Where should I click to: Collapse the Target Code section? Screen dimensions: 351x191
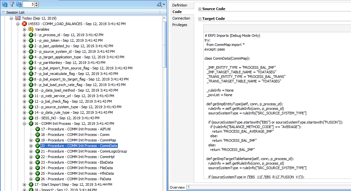[200, 19]
